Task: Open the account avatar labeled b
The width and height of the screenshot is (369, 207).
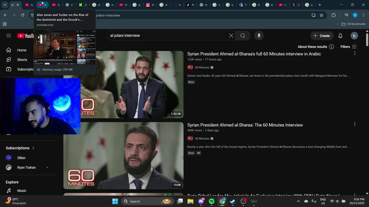Action: pyautogui.click(x=354, y=36)
